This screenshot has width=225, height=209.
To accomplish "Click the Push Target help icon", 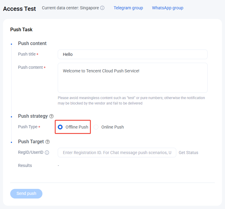I will 48,142.
